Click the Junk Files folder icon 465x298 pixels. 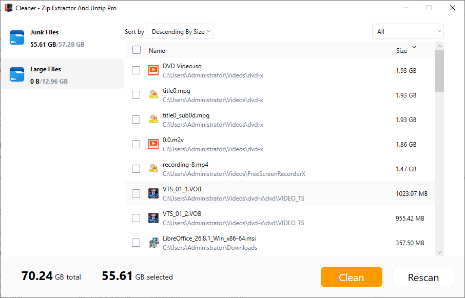[x=17, y=37]
